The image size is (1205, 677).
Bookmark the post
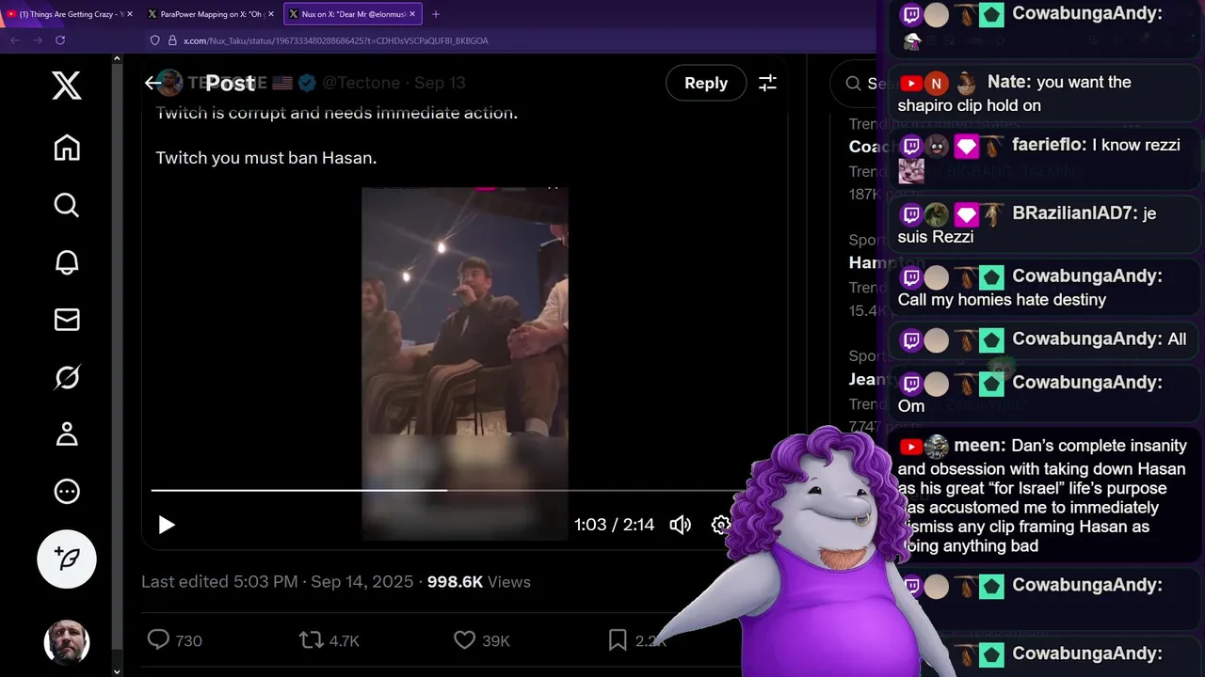pyautogui.click(x=618, y=640)
